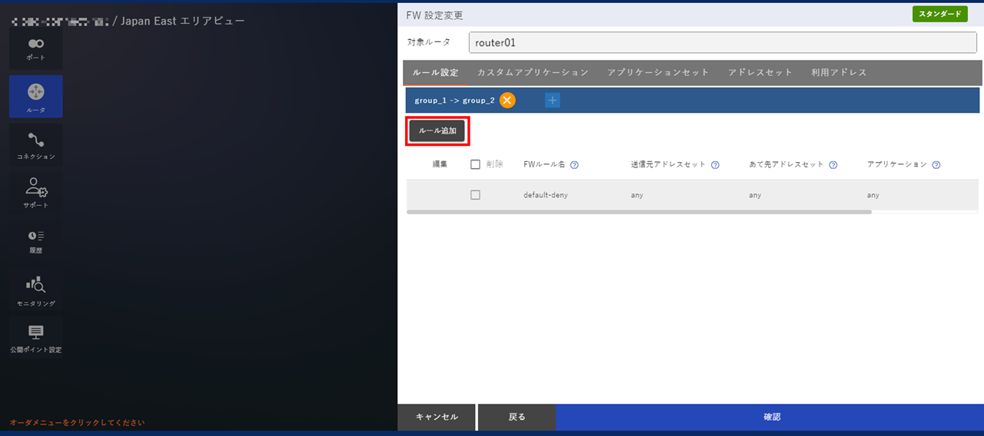This screenshot has width=984, height=436.
Task: Switch to ルール設定 tab
Action: (435, 72)
